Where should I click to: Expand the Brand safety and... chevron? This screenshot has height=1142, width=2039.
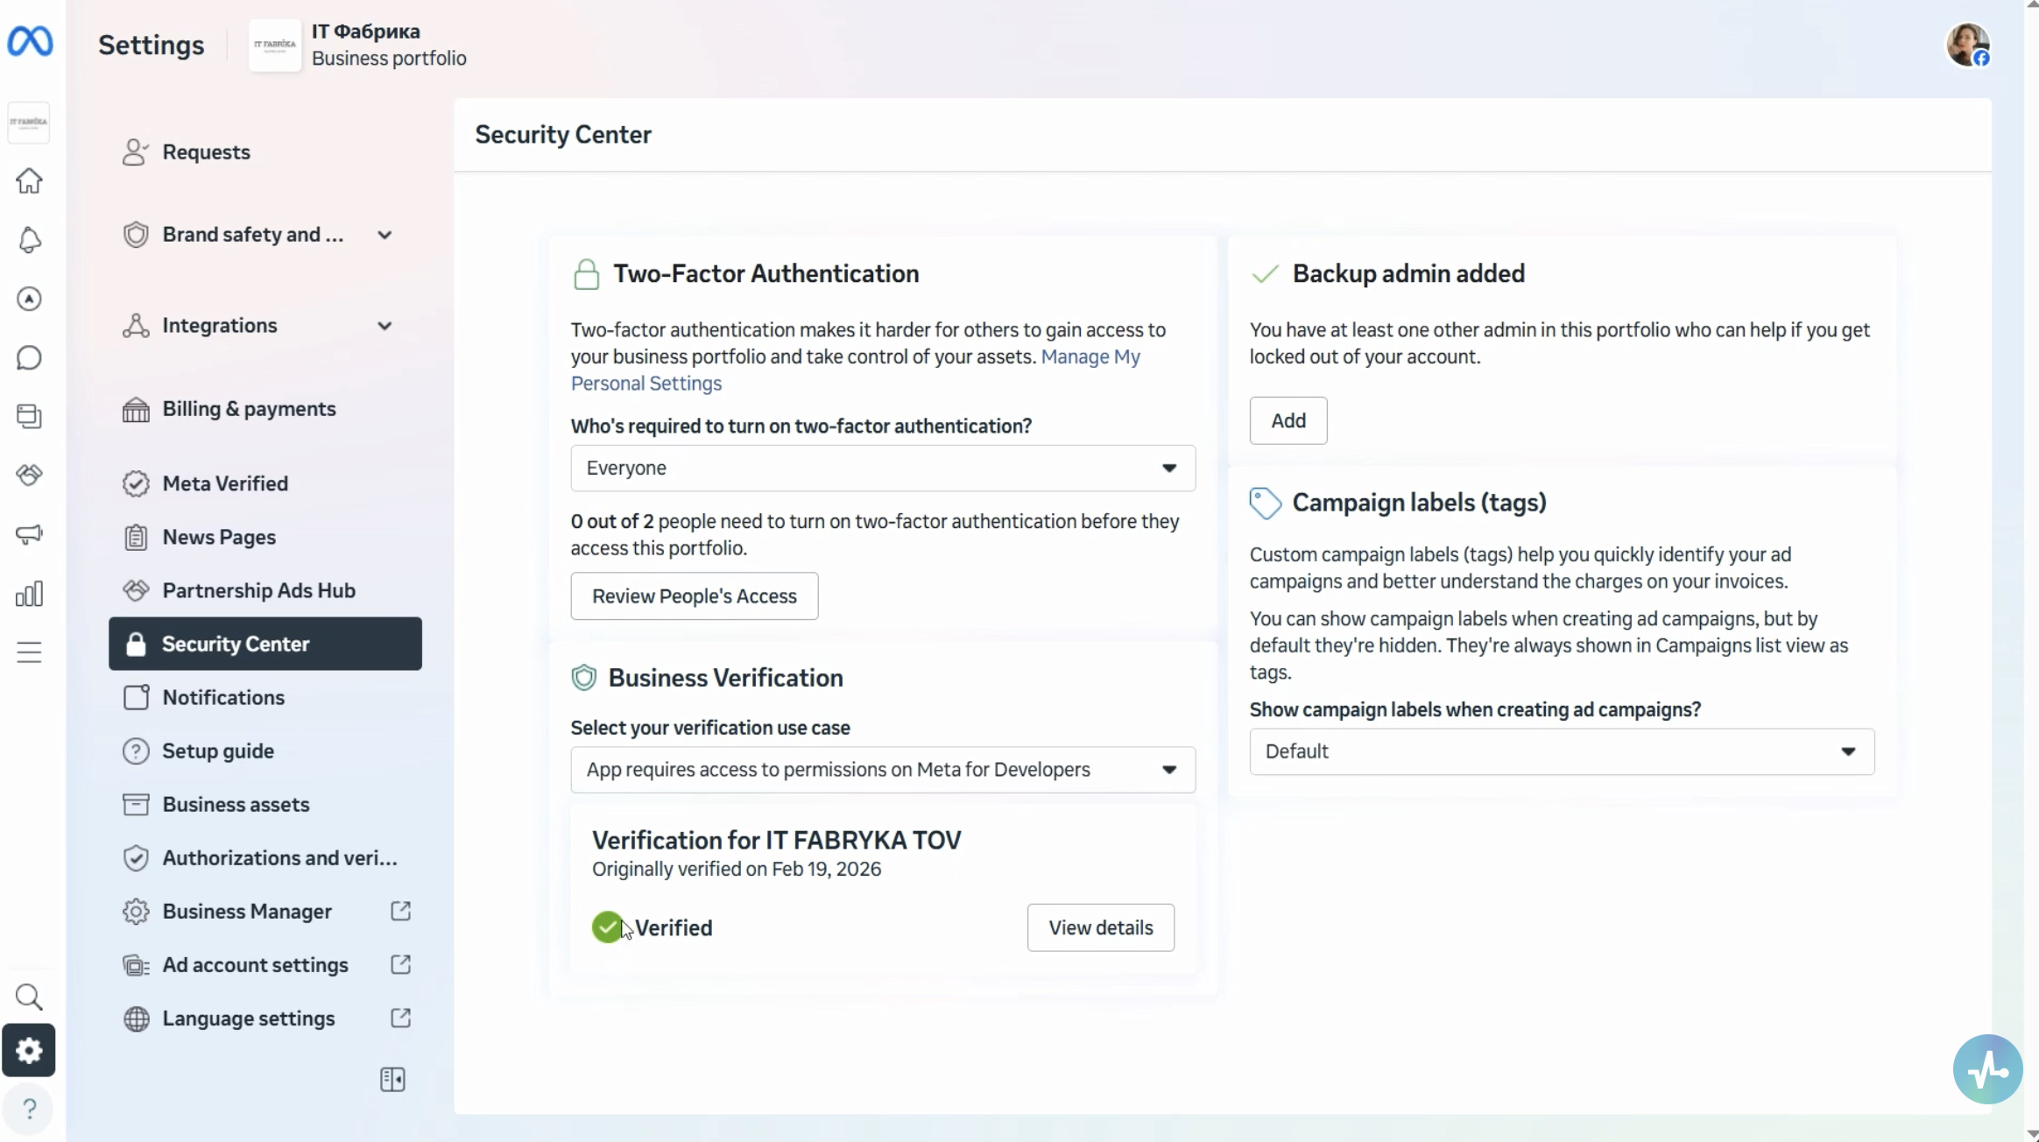click(385, 235)
